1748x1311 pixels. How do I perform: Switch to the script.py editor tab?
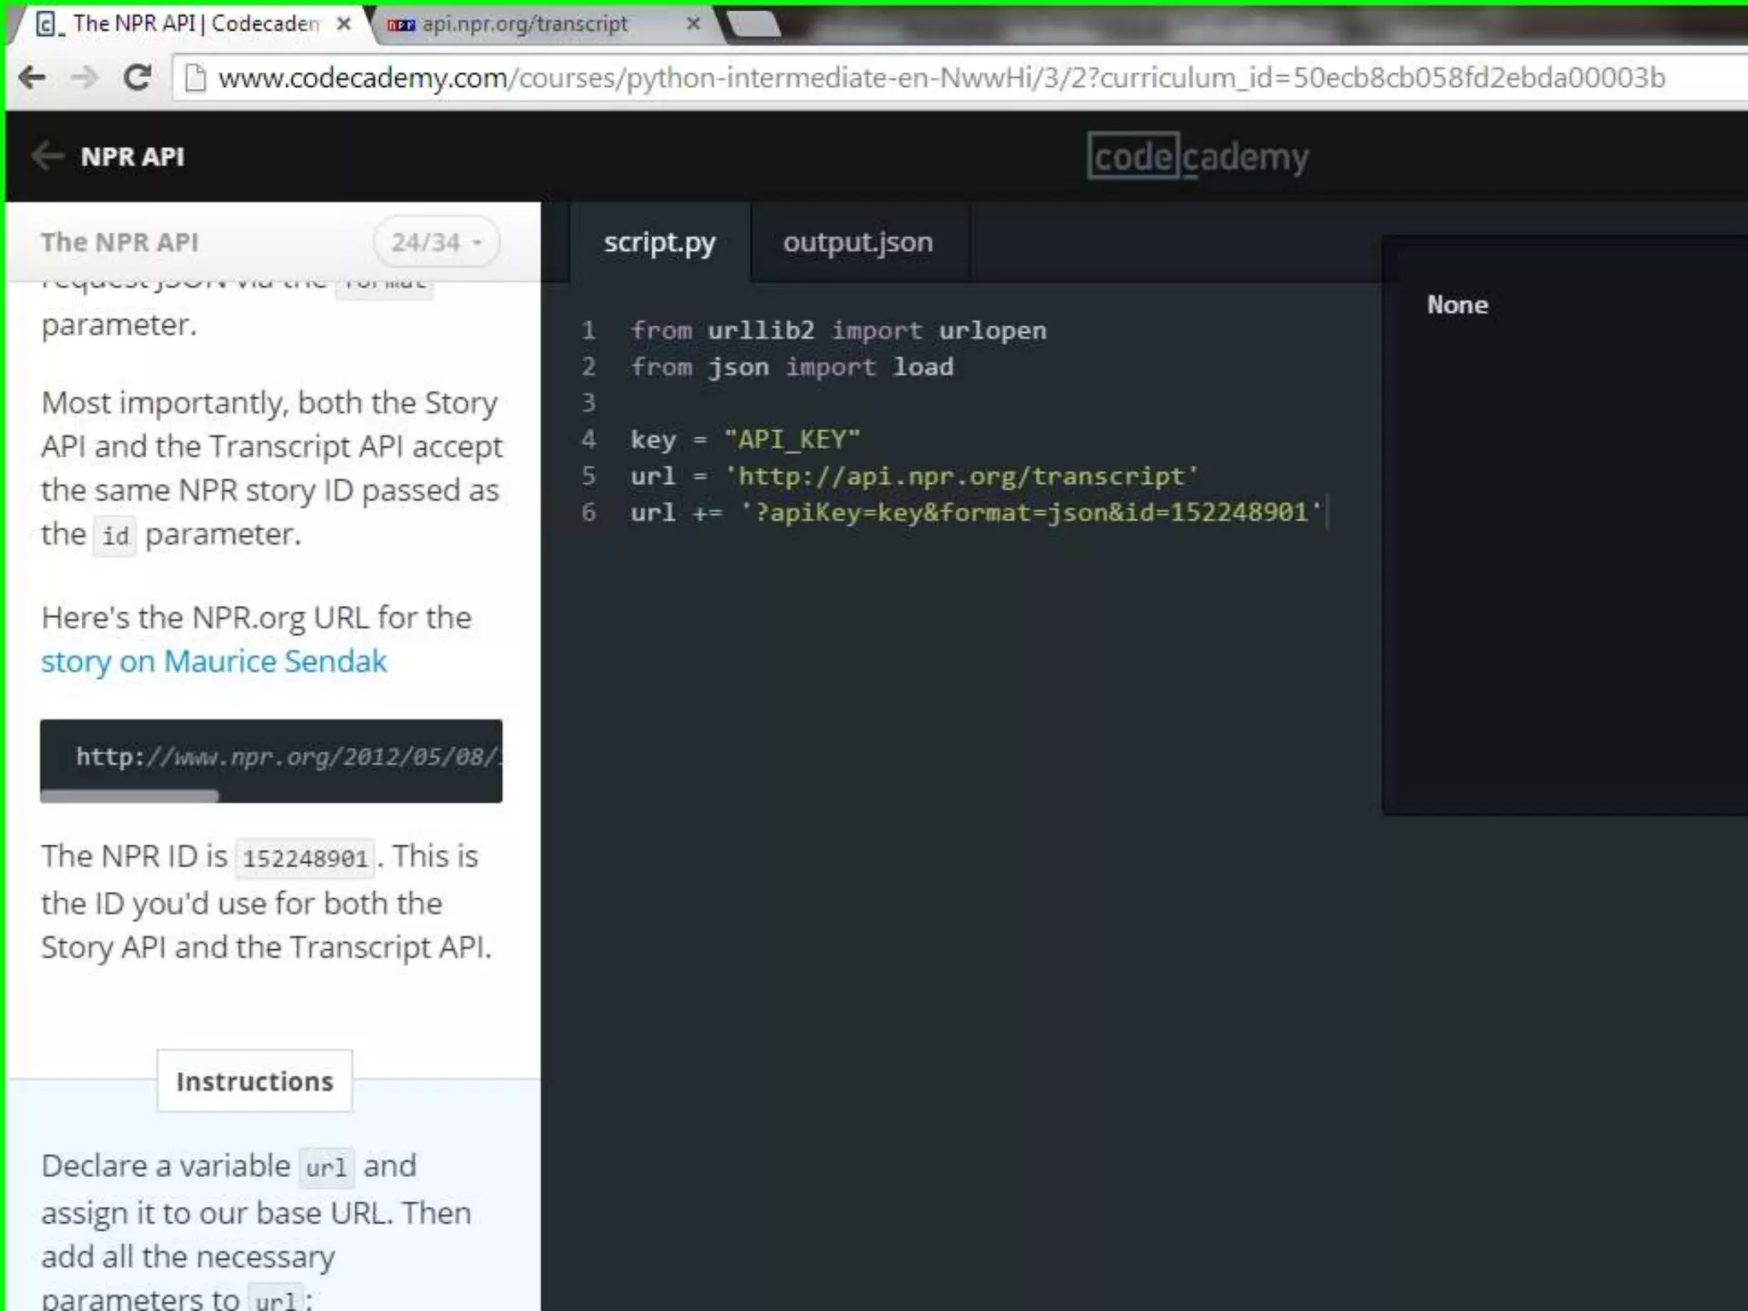tap(660, 242)
